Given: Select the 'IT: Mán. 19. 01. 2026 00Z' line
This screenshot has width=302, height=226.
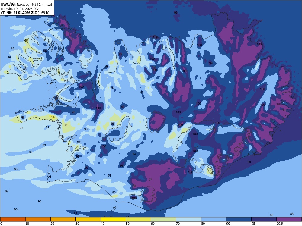Looking at the screenshot, I should (x=20, y=9).
